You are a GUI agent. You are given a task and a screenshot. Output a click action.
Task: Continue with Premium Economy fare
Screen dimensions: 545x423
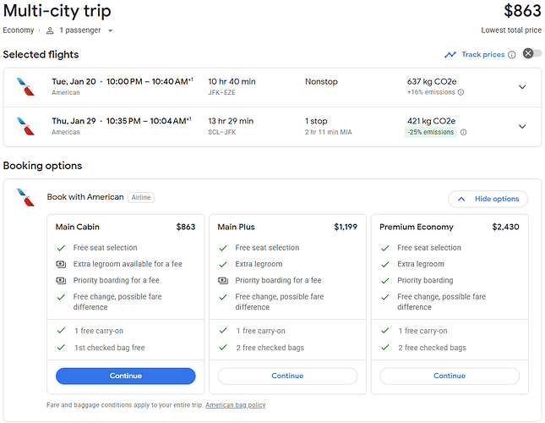click(x=450, y=376)
